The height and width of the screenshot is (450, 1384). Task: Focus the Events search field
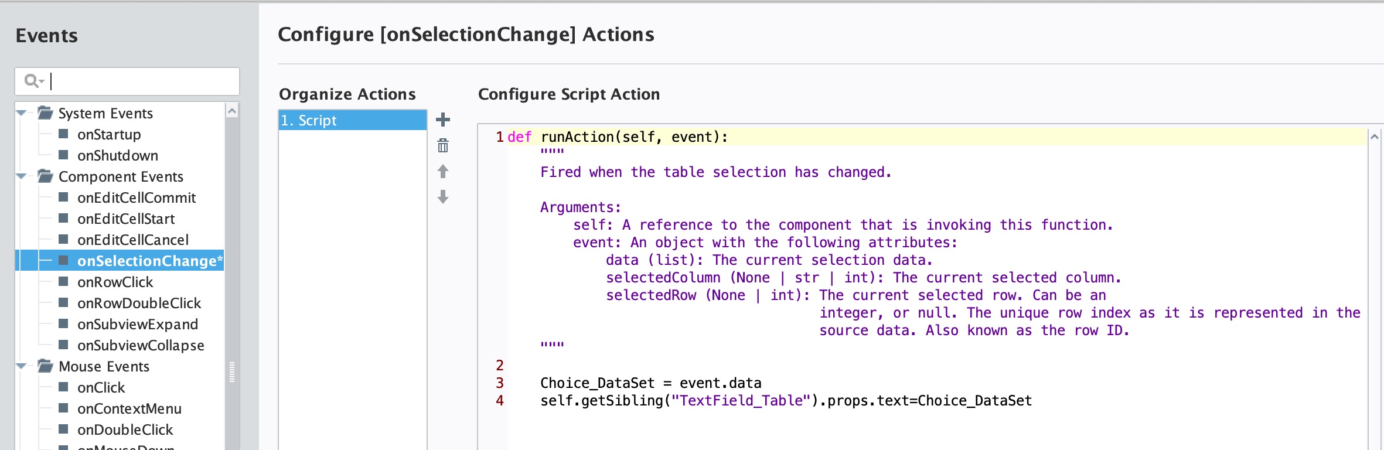(x=127, y=81)
